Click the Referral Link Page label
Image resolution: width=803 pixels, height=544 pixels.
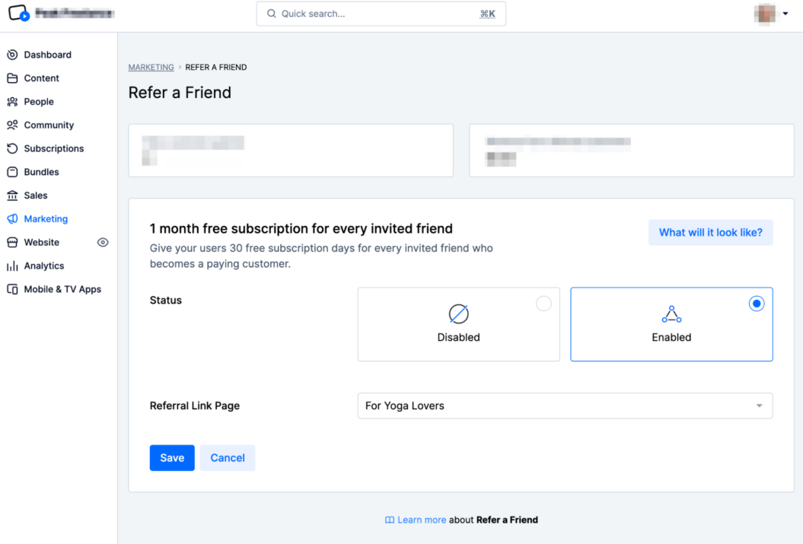click(x=195, y=406)
